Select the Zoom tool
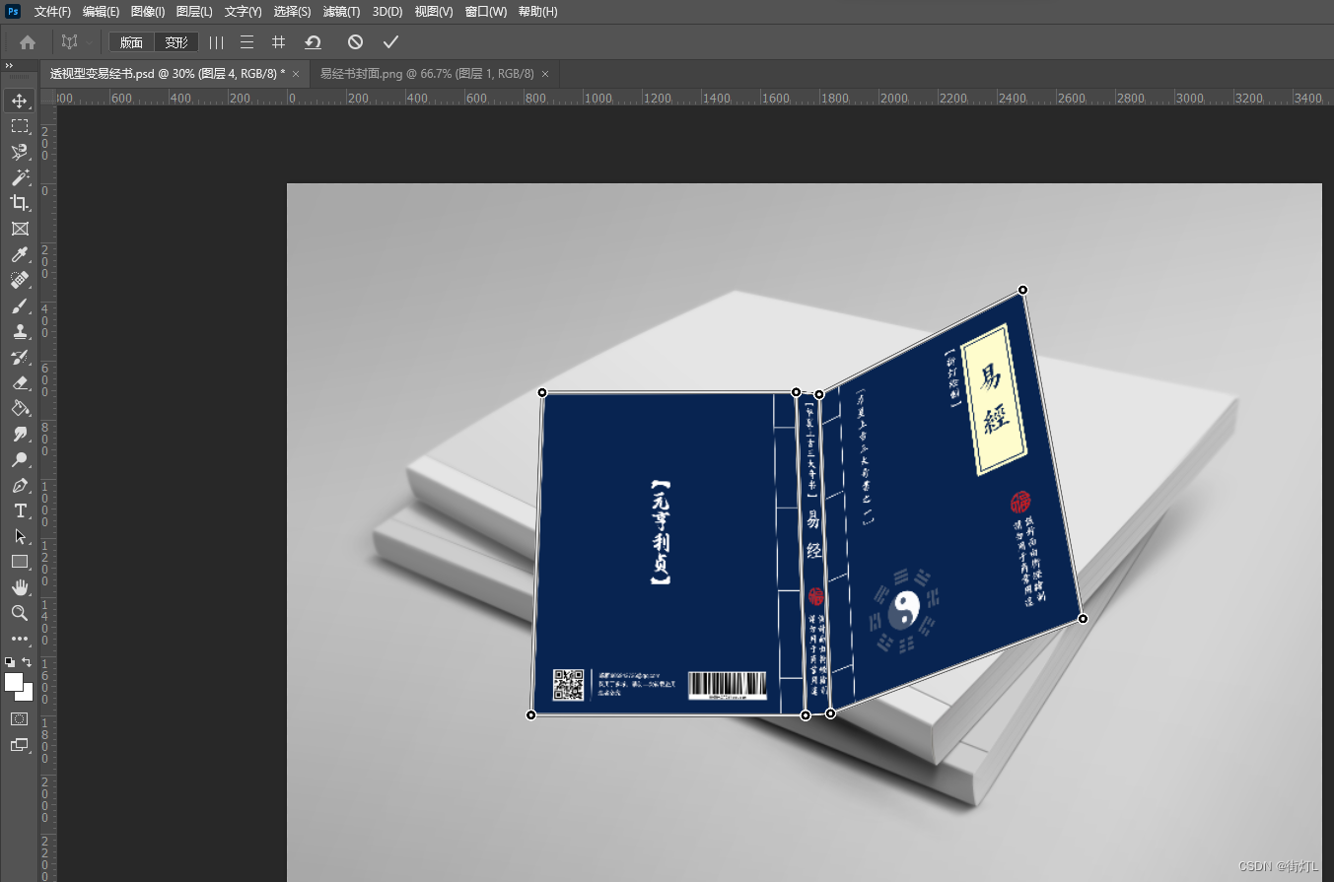Screen dimensions: 1334x882 click(20, 613)
